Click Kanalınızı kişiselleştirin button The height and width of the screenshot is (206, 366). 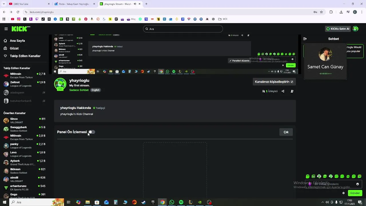click(x=274, y=82)
